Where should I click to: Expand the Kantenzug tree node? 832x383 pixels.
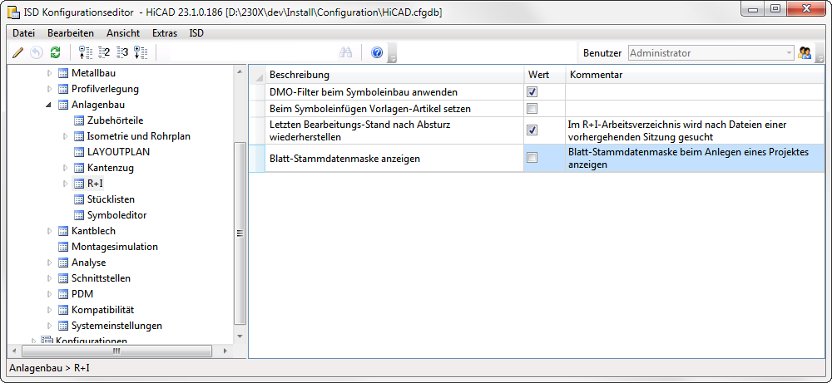[x=65, y=168]
